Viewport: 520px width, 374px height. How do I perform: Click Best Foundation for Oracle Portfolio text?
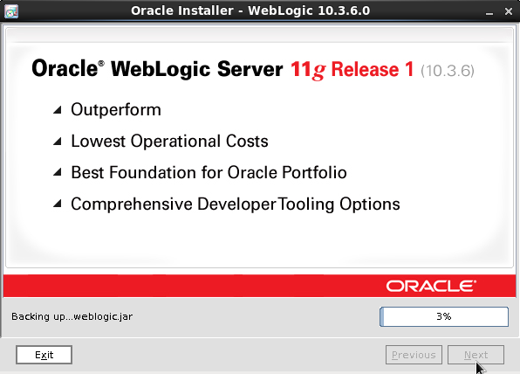click(x=209, y=173)
